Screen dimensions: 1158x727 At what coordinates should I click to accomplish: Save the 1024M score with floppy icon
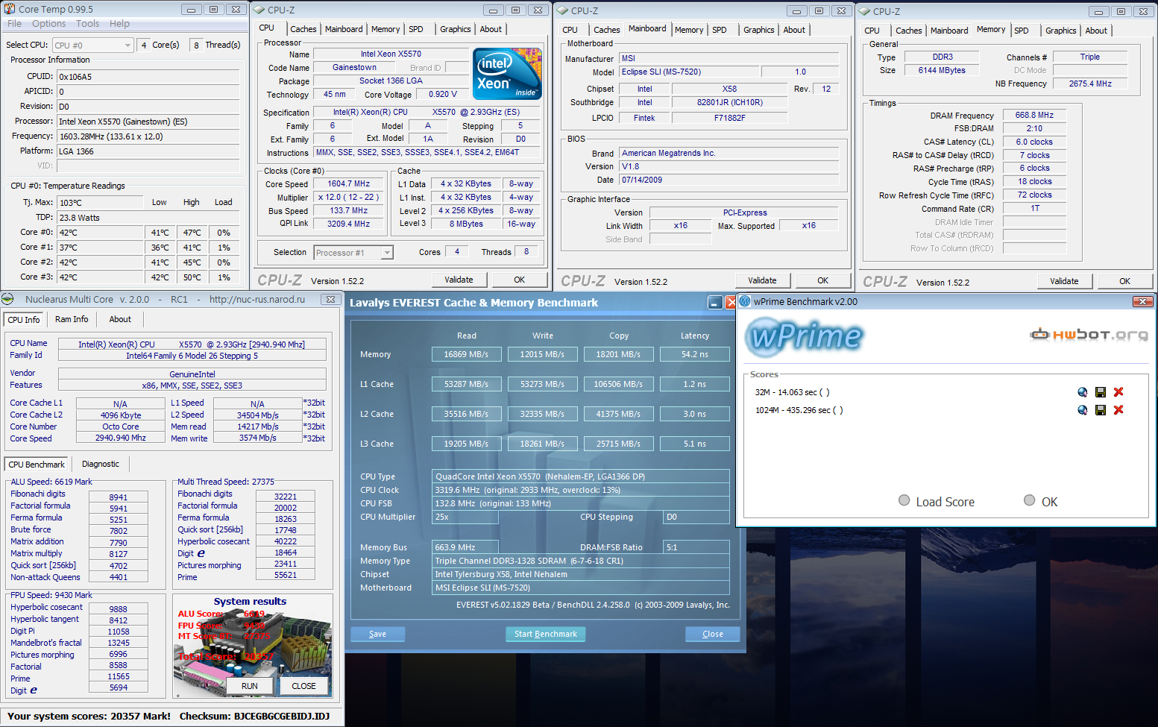pos(1100,410)
